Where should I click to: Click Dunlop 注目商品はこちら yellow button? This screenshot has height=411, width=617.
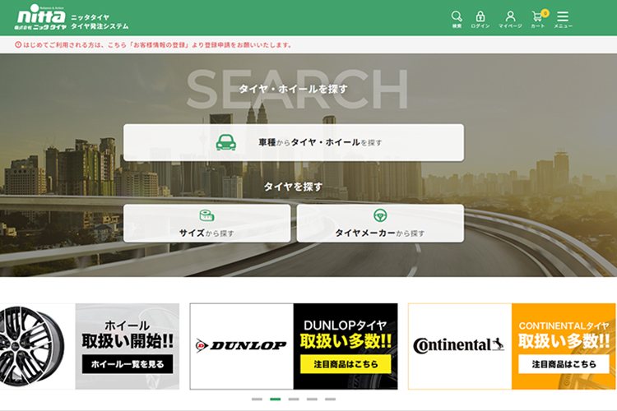click(x=346, y=364)
